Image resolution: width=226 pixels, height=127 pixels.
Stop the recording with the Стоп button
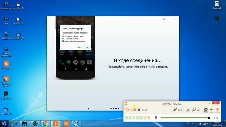142,110
